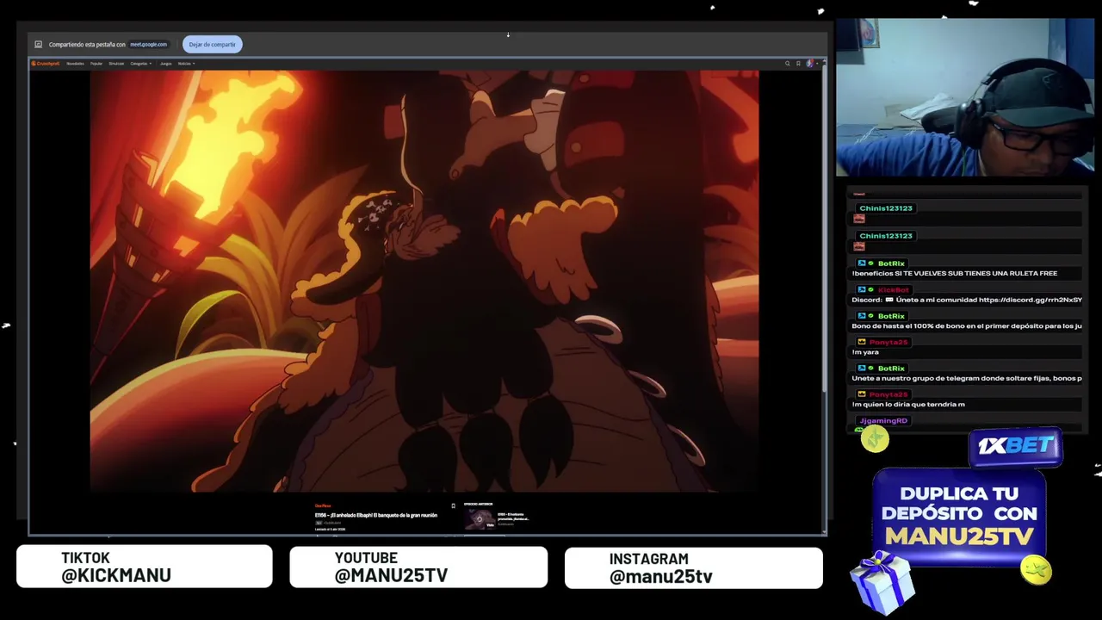Viewport: 1102px width, 620px height.
Task: Click the Discord invite link message
Action: [967, 300]
